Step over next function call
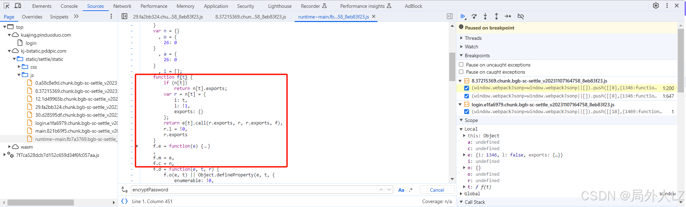The height and width of the screenshot is (207, 686). [x=474, y=16]
